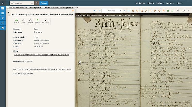Close the record panel with the orange X
This screenshot has height=107, width=192.
click(73, 11)
